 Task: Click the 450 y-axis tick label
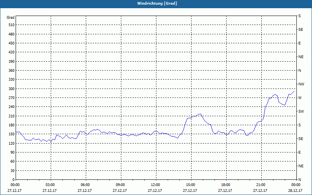point(12,43)
